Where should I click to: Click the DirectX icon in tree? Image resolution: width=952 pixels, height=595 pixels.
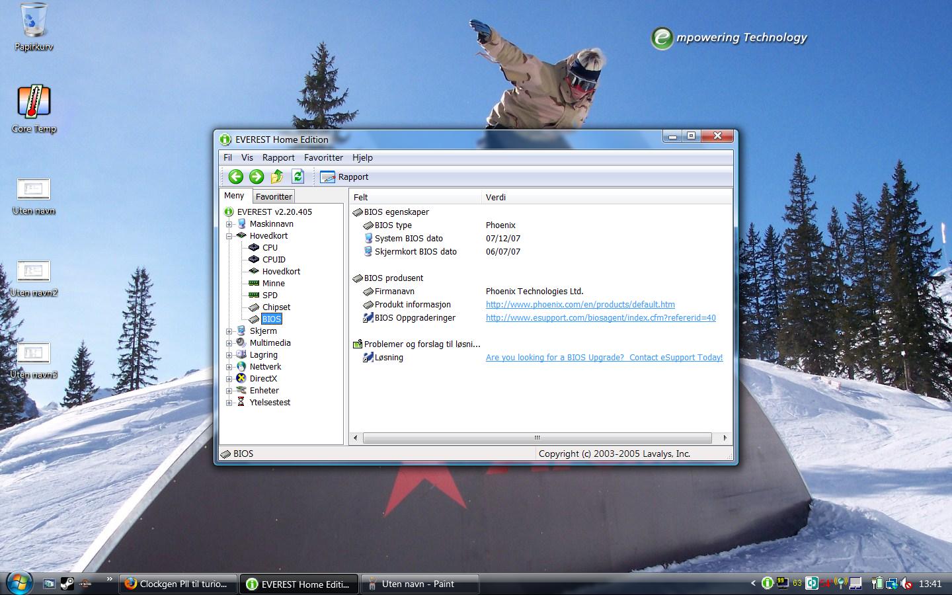(x=241, y=378)
